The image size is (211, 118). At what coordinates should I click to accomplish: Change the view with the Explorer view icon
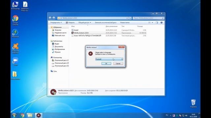(x=149, y=23)
